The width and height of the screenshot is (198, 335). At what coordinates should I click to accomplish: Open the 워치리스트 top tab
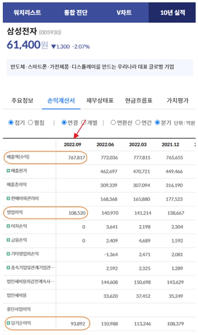coord(27,12)
